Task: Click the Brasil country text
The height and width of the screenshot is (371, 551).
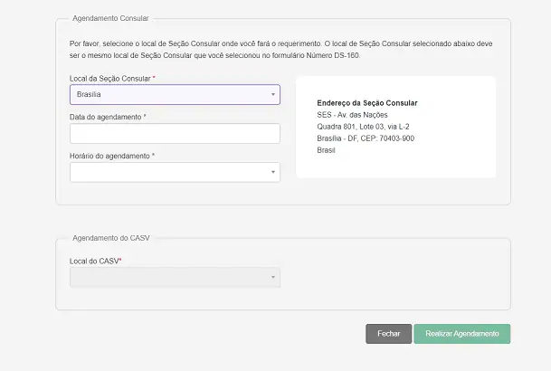Action: click(x=327, y=150)
